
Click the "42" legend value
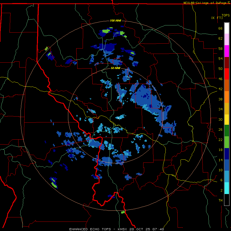click(x=220, y=89)
